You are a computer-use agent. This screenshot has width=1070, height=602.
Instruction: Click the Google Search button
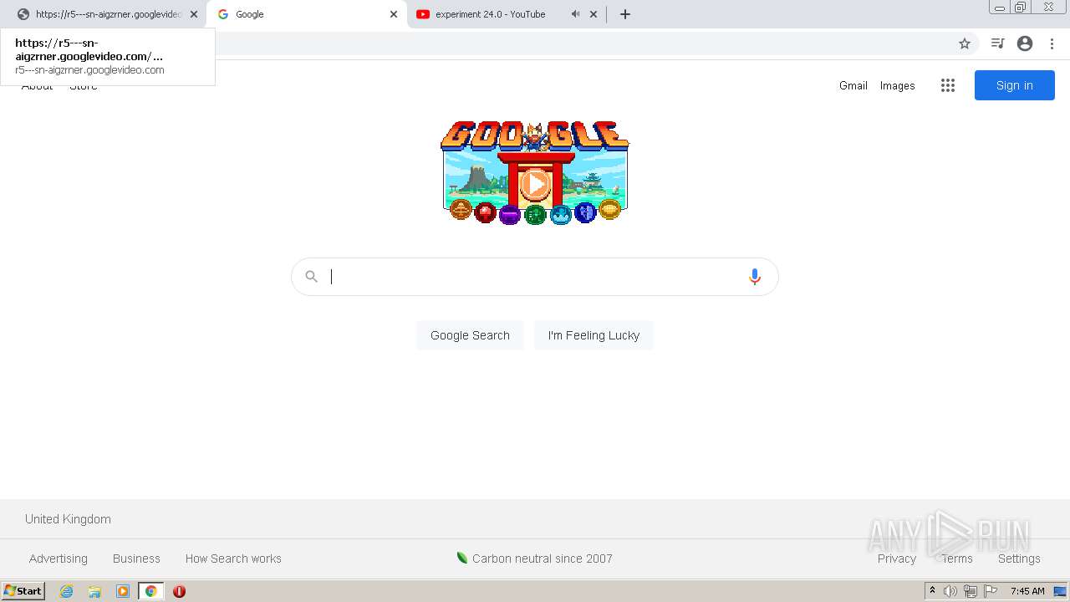pyautogui.click(x=470, y=335)
